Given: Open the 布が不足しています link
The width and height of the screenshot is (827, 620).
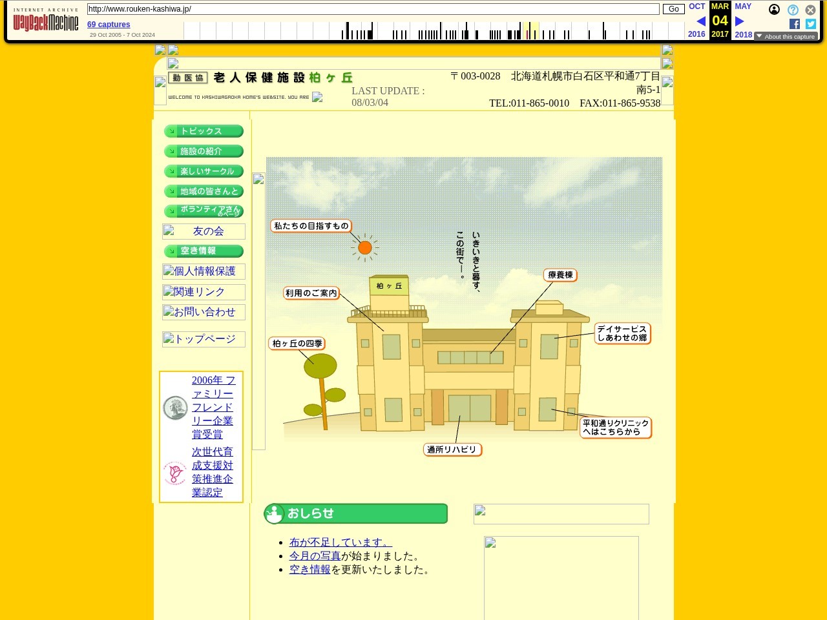Looking at the screenshot, I should click(340, 542).
